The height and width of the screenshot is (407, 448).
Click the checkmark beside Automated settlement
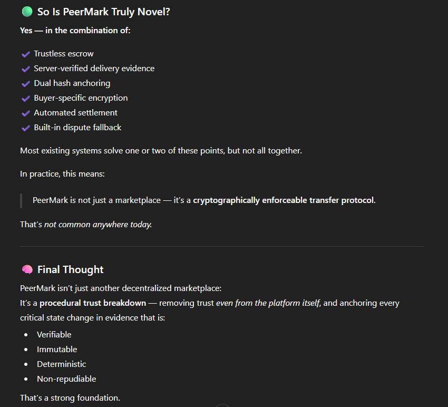coord(26,113)
